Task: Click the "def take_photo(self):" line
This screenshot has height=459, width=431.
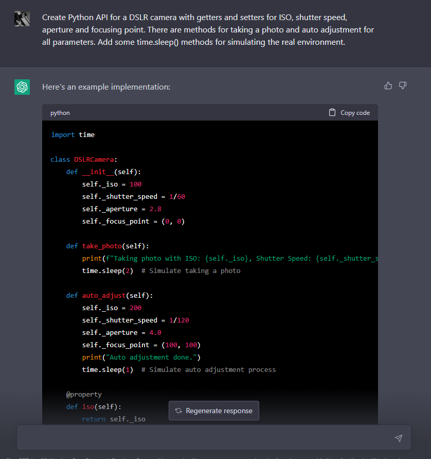Action: pos(107,246)
